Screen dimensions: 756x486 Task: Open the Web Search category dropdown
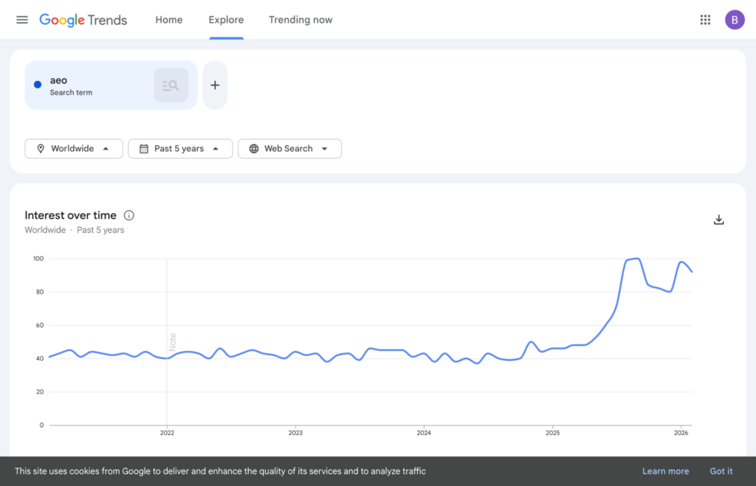(x=289, y=148)
